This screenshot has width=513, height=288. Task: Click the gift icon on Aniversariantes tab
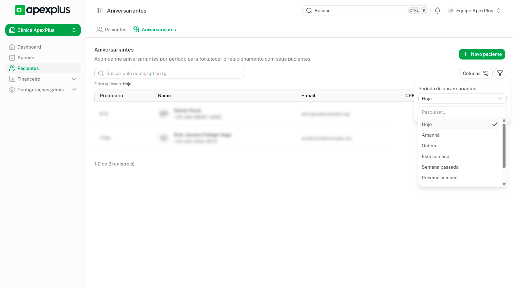(136, 30)
